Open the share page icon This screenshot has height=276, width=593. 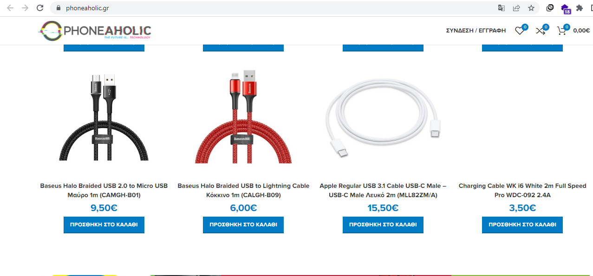(516, 8)
